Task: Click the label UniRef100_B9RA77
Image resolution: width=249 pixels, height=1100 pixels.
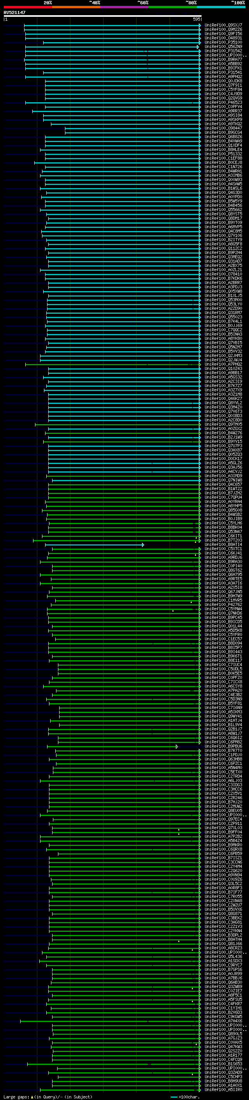Action: pos(223,59)
